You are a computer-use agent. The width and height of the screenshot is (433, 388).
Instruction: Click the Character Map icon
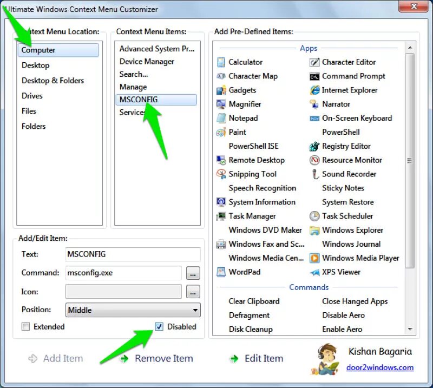221,76
